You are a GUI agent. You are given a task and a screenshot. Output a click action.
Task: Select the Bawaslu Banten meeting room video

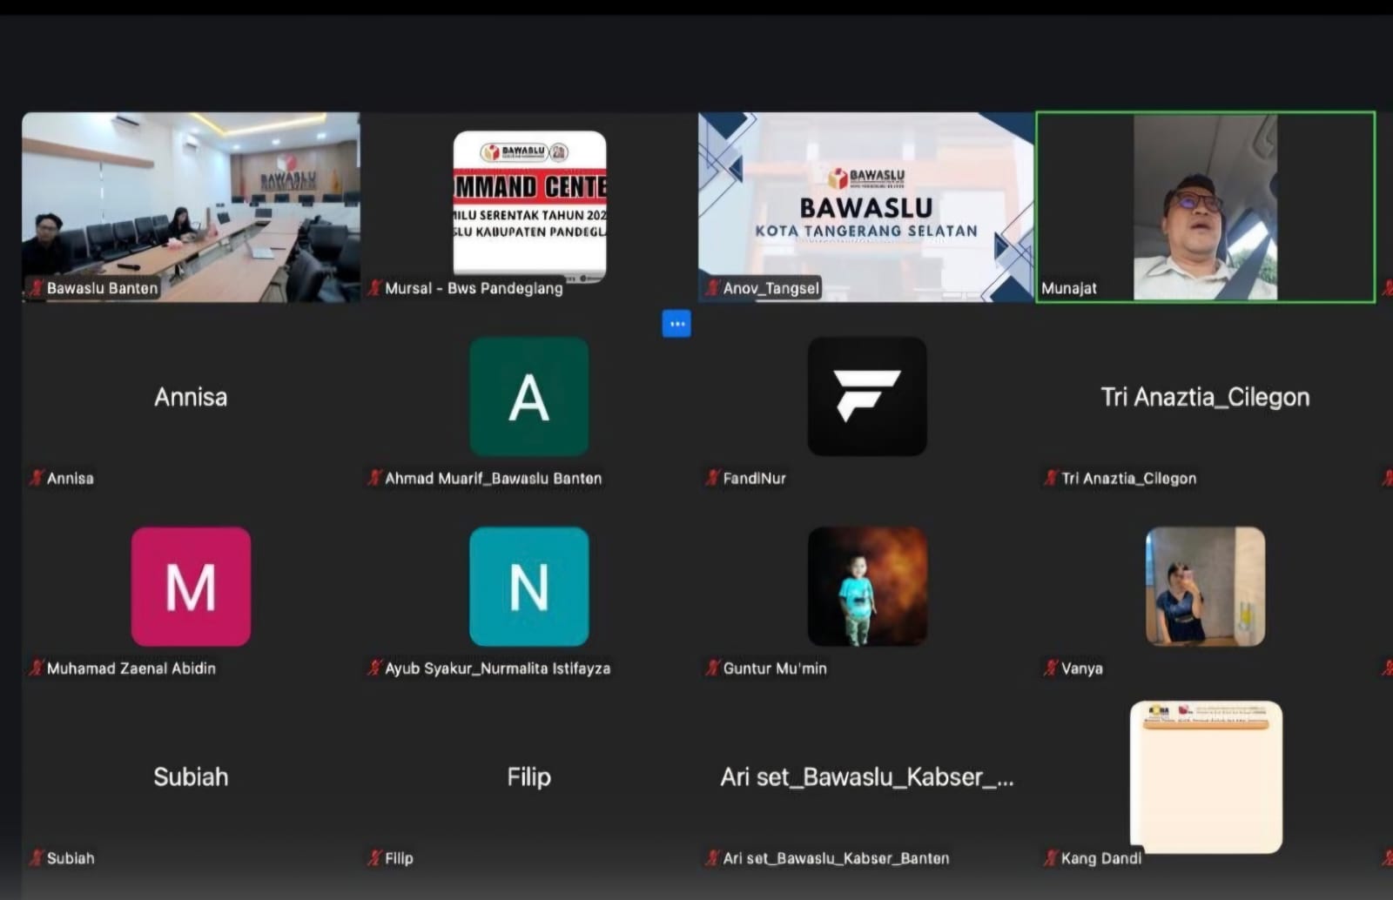point(191,207)
